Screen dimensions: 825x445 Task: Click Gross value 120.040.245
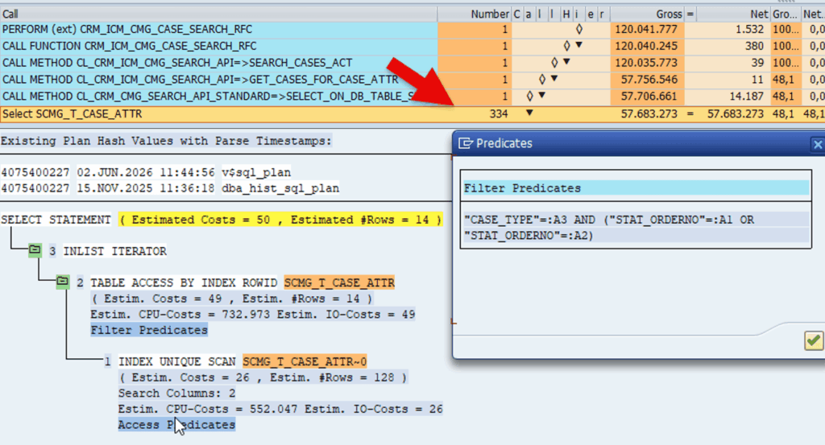(646, 46)
